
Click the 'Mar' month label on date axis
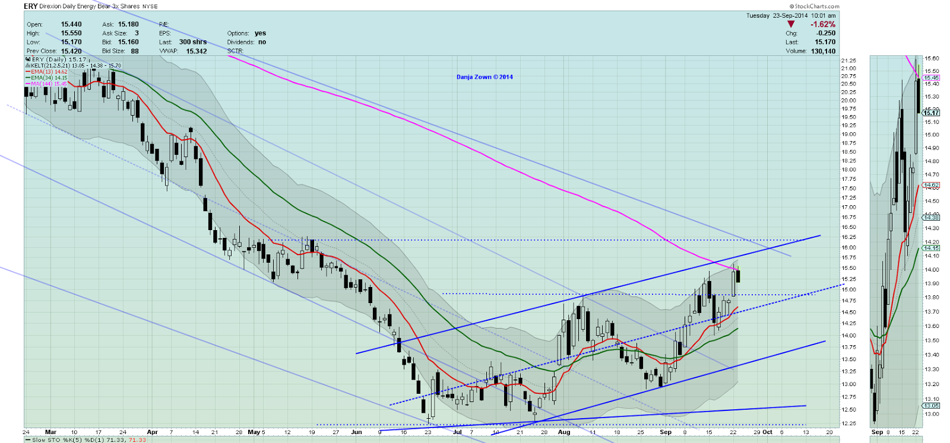pos(50,432)
